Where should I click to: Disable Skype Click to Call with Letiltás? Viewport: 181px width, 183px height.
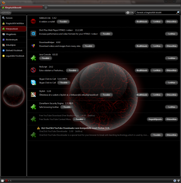171,83
